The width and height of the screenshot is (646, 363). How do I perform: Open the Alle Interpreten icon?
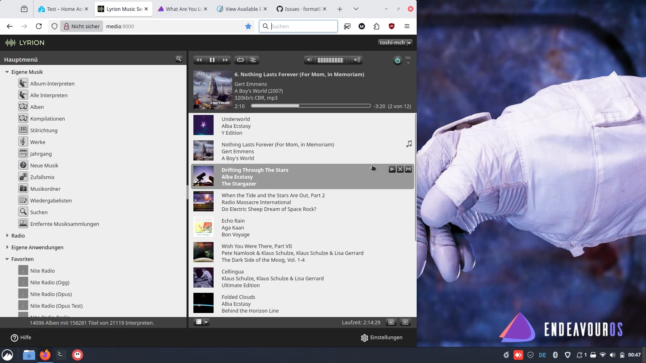[23, 95]
